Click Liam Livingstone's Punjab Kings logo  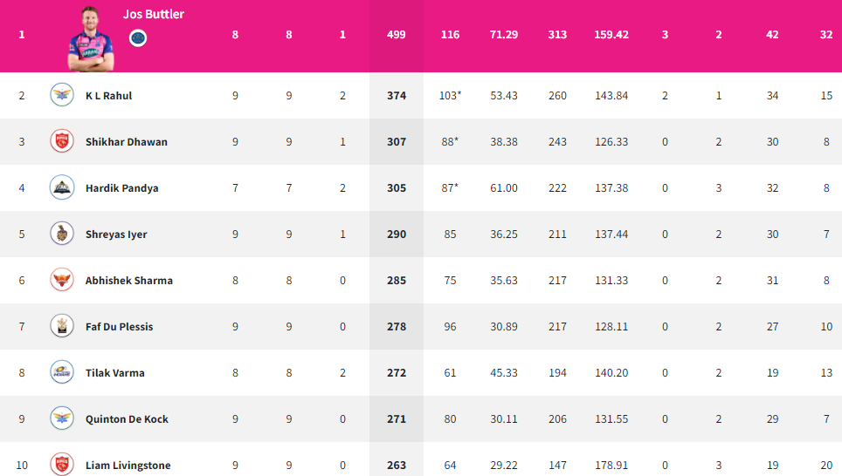[x=62, y=464]
